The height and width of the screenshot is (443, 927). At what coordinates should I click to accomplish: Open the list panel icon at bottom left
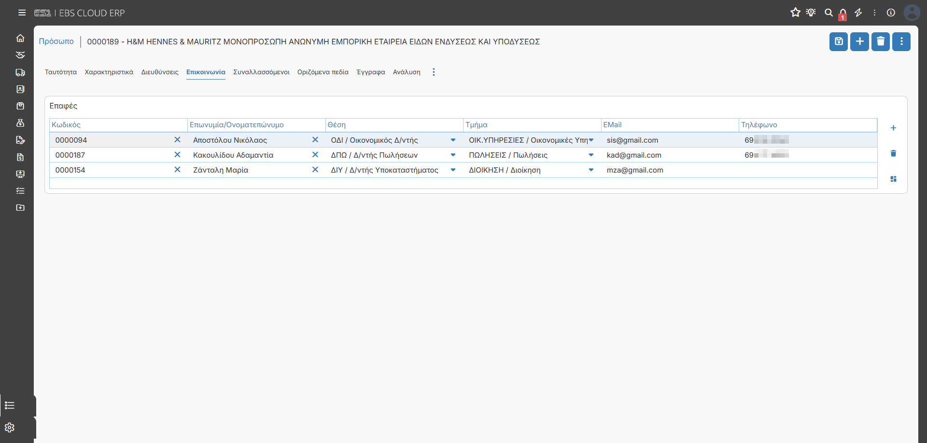[10, 405]
